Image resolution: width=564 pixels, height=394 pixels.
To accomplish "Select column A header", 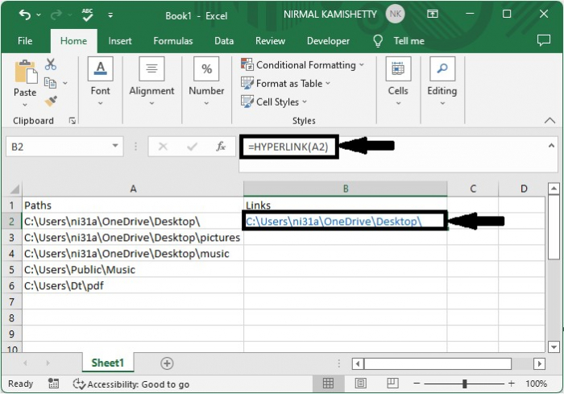I will (x=133, y=189).
